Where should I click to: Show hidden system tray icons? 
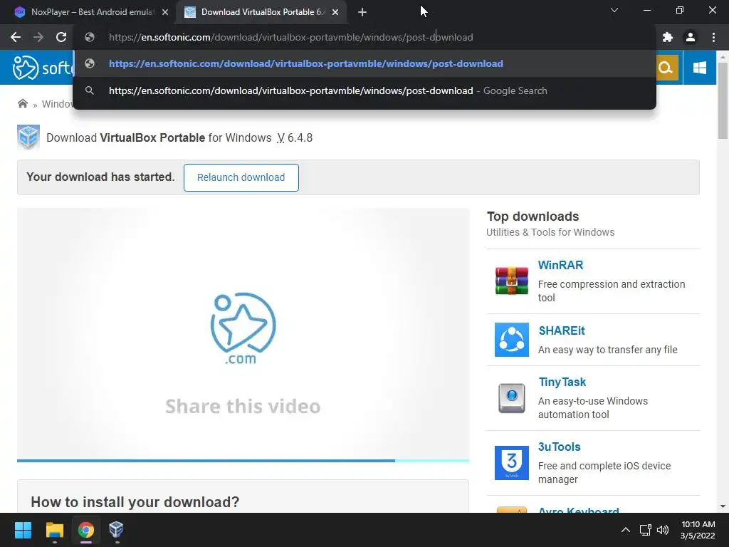(626, 530)
